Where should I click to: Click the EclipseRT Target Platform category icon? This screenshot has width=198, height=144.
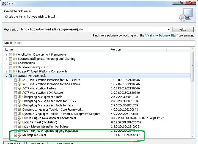point(15,72)
